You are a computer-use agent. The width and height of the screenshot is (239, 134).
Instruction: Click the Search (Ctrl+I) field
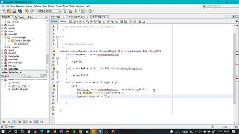click(220, 6)
